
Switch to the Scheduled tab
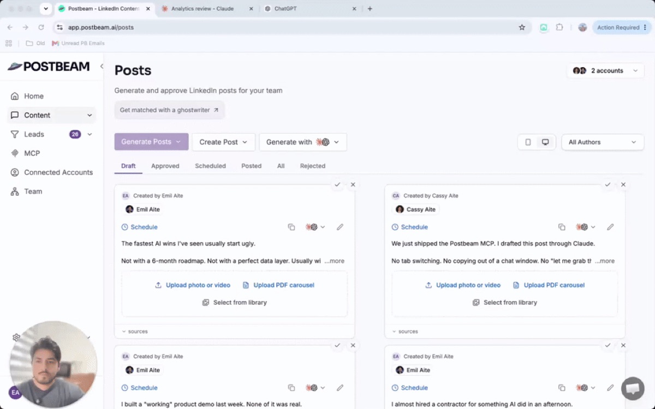(x=210, y=166)
